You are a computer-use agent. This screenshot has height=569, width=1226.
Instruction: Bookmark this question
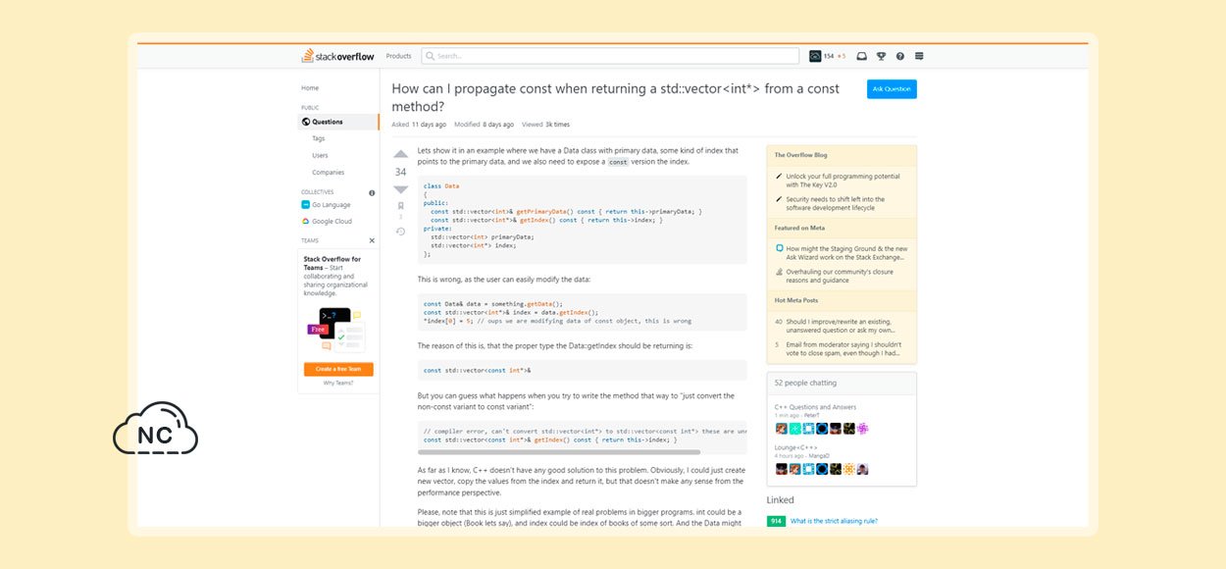pyautogui.click(x=400, y=206)
